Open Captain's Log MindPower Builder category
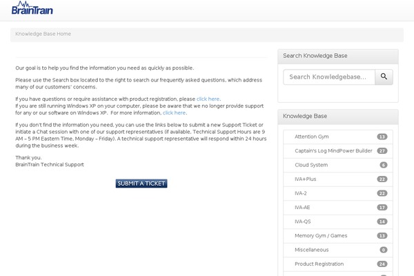Screen dimensions: 414x276 point(338,151)
